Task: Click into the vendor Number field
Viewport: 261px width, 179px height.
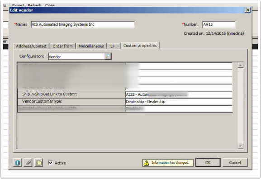Action: (x=219, y=24)
